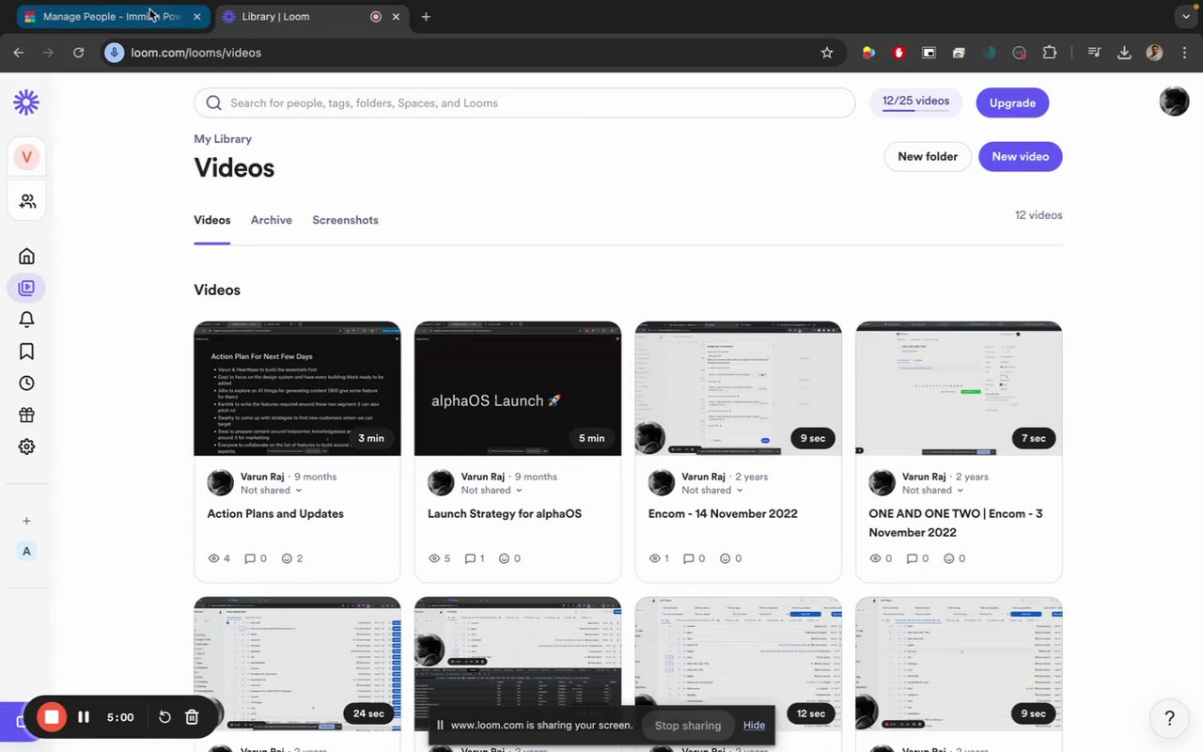The height and width of the screenshot is (752, 1203).
Task: Open new browser tab
Action: coord(426,17)
